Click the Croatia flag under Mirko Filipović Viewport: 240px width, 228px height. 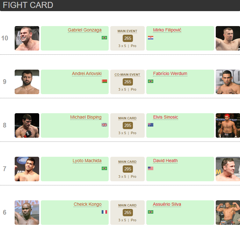150,38
